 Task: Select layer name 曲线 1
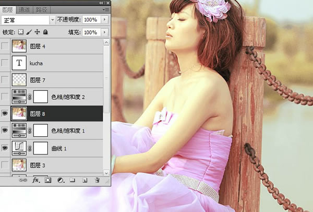59,148
